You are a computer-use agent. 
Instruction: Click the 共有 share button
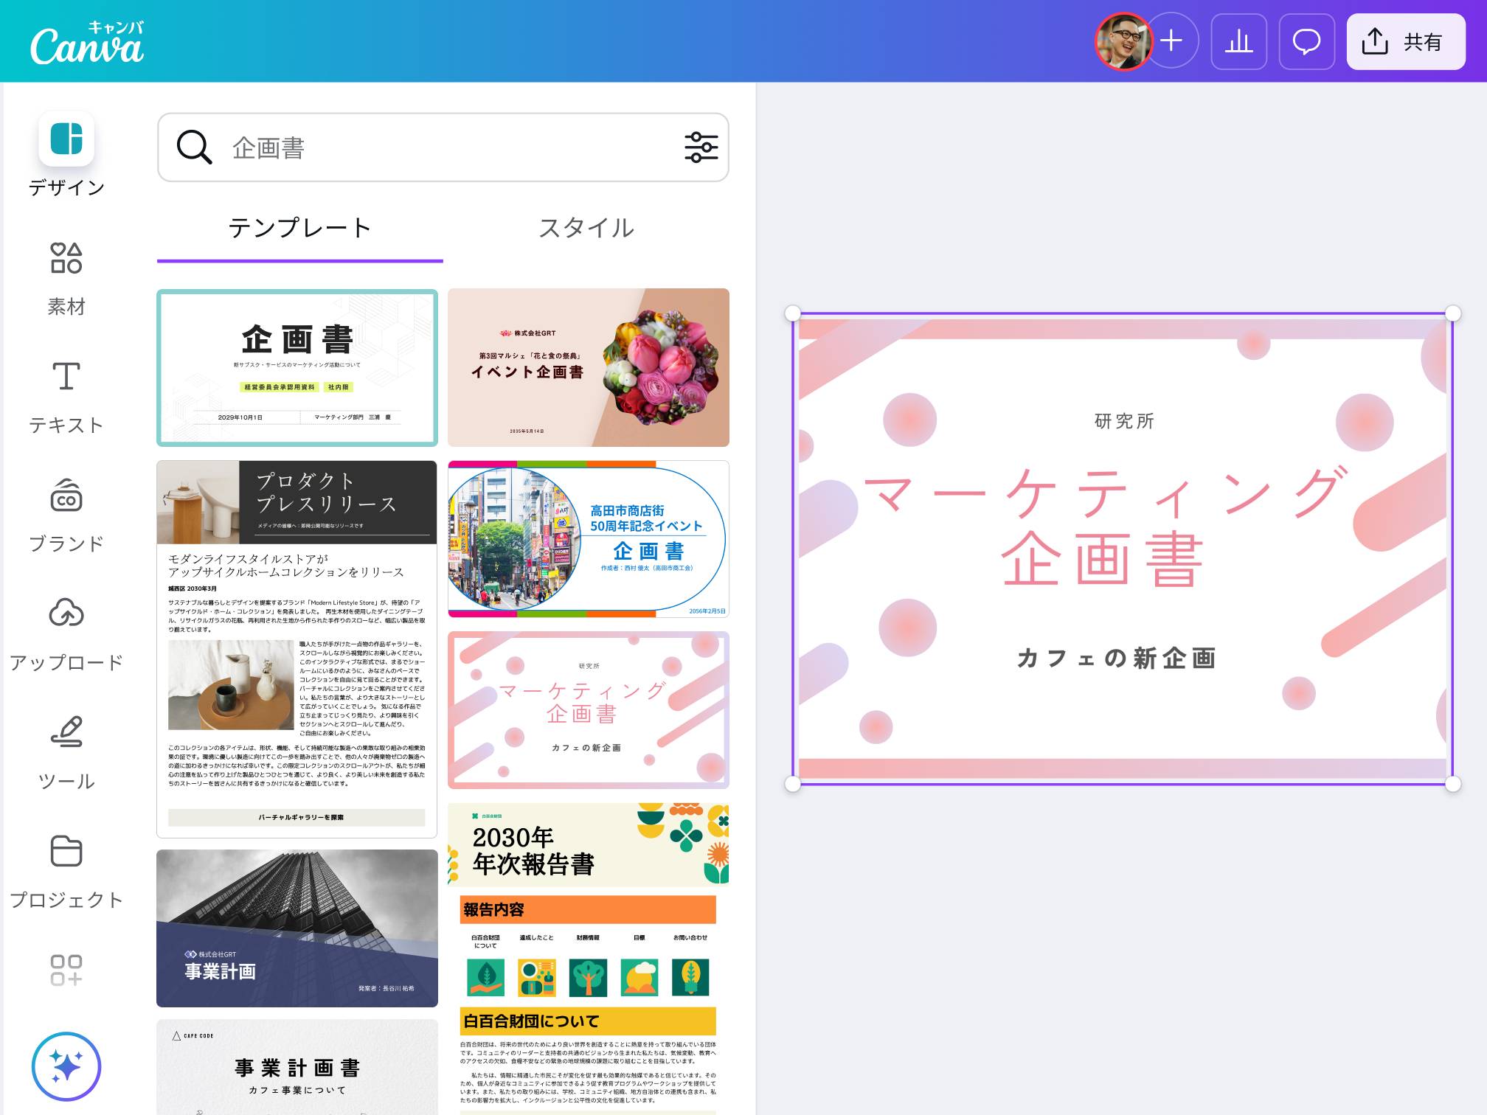[x=1405, y=42]
